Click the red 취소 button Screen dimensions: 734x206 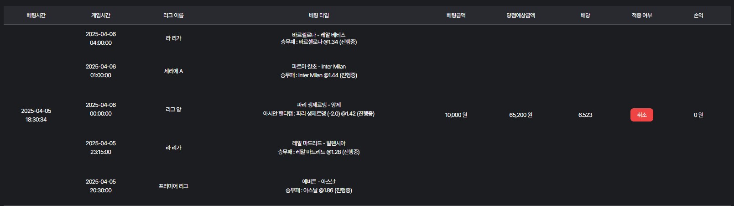[x=641, y=115]
